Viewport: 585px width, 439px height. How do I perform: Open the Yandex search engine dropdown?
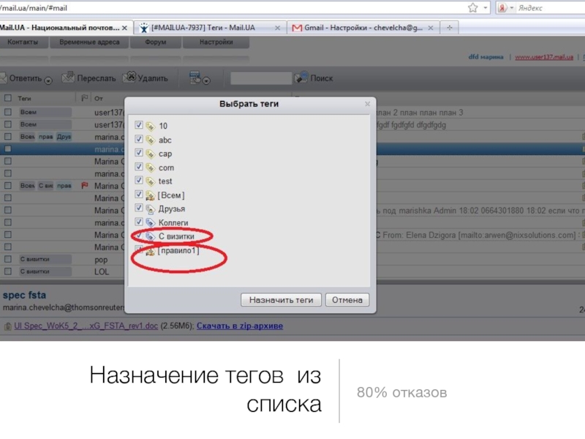coord(512,8)
